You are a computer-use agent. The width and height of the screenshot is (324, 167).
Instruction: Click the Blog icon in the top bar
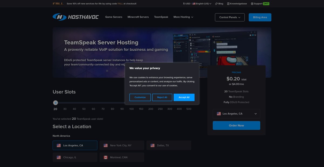coord(216,4)
